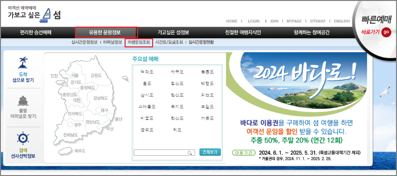Select 보길도 island
The width and height of the screenshot is (397, 176).
click(207, 107)
